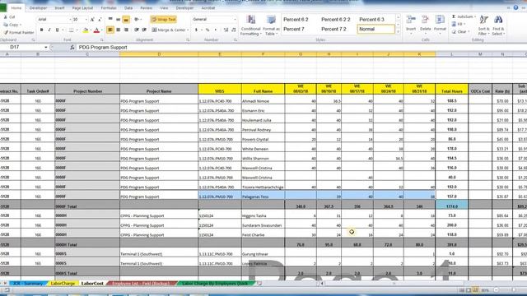Toggle Bold formatting

[x=42, y=30]
